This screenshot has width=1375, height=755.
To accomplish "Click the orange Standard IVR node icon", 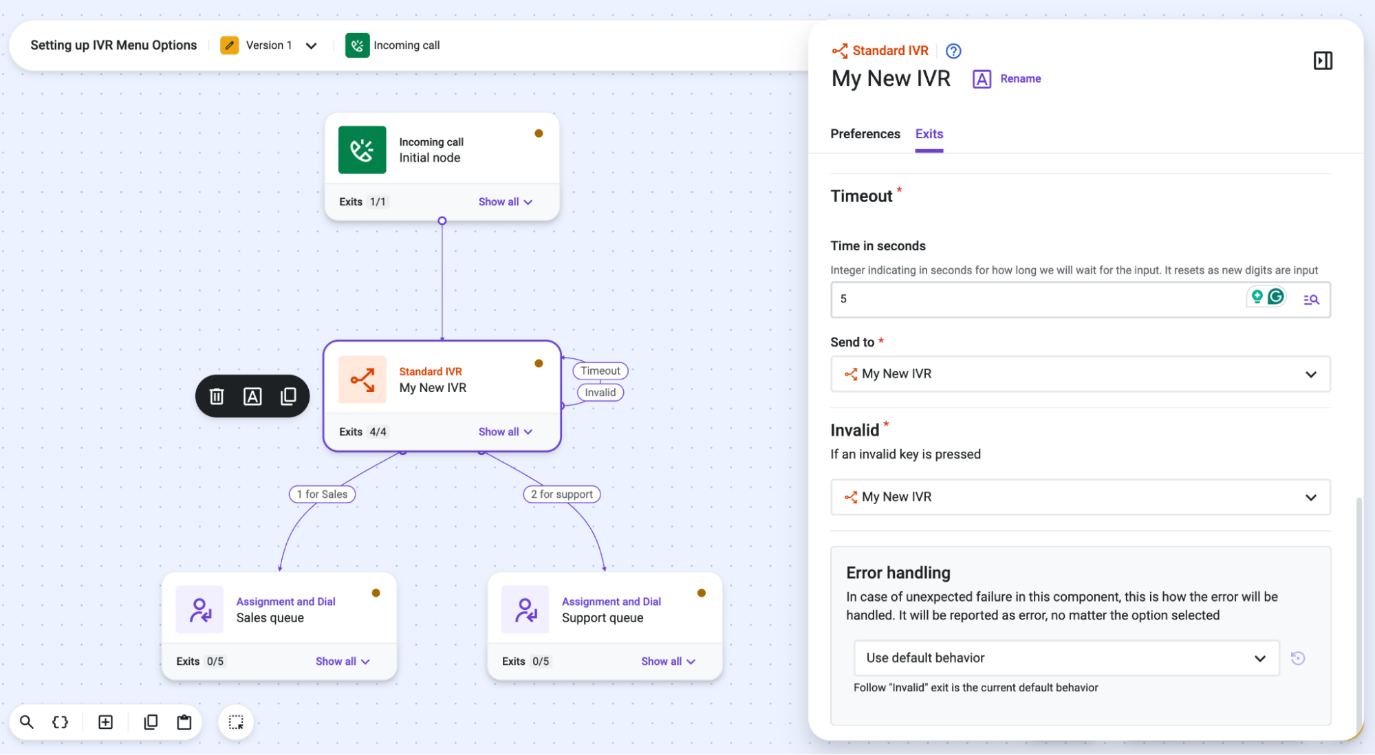I will click(x=362, y=380).
